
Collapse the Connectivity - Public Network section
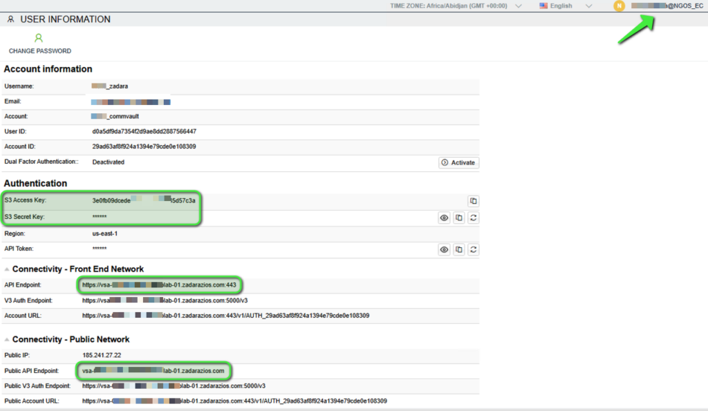tap(6, 338)
